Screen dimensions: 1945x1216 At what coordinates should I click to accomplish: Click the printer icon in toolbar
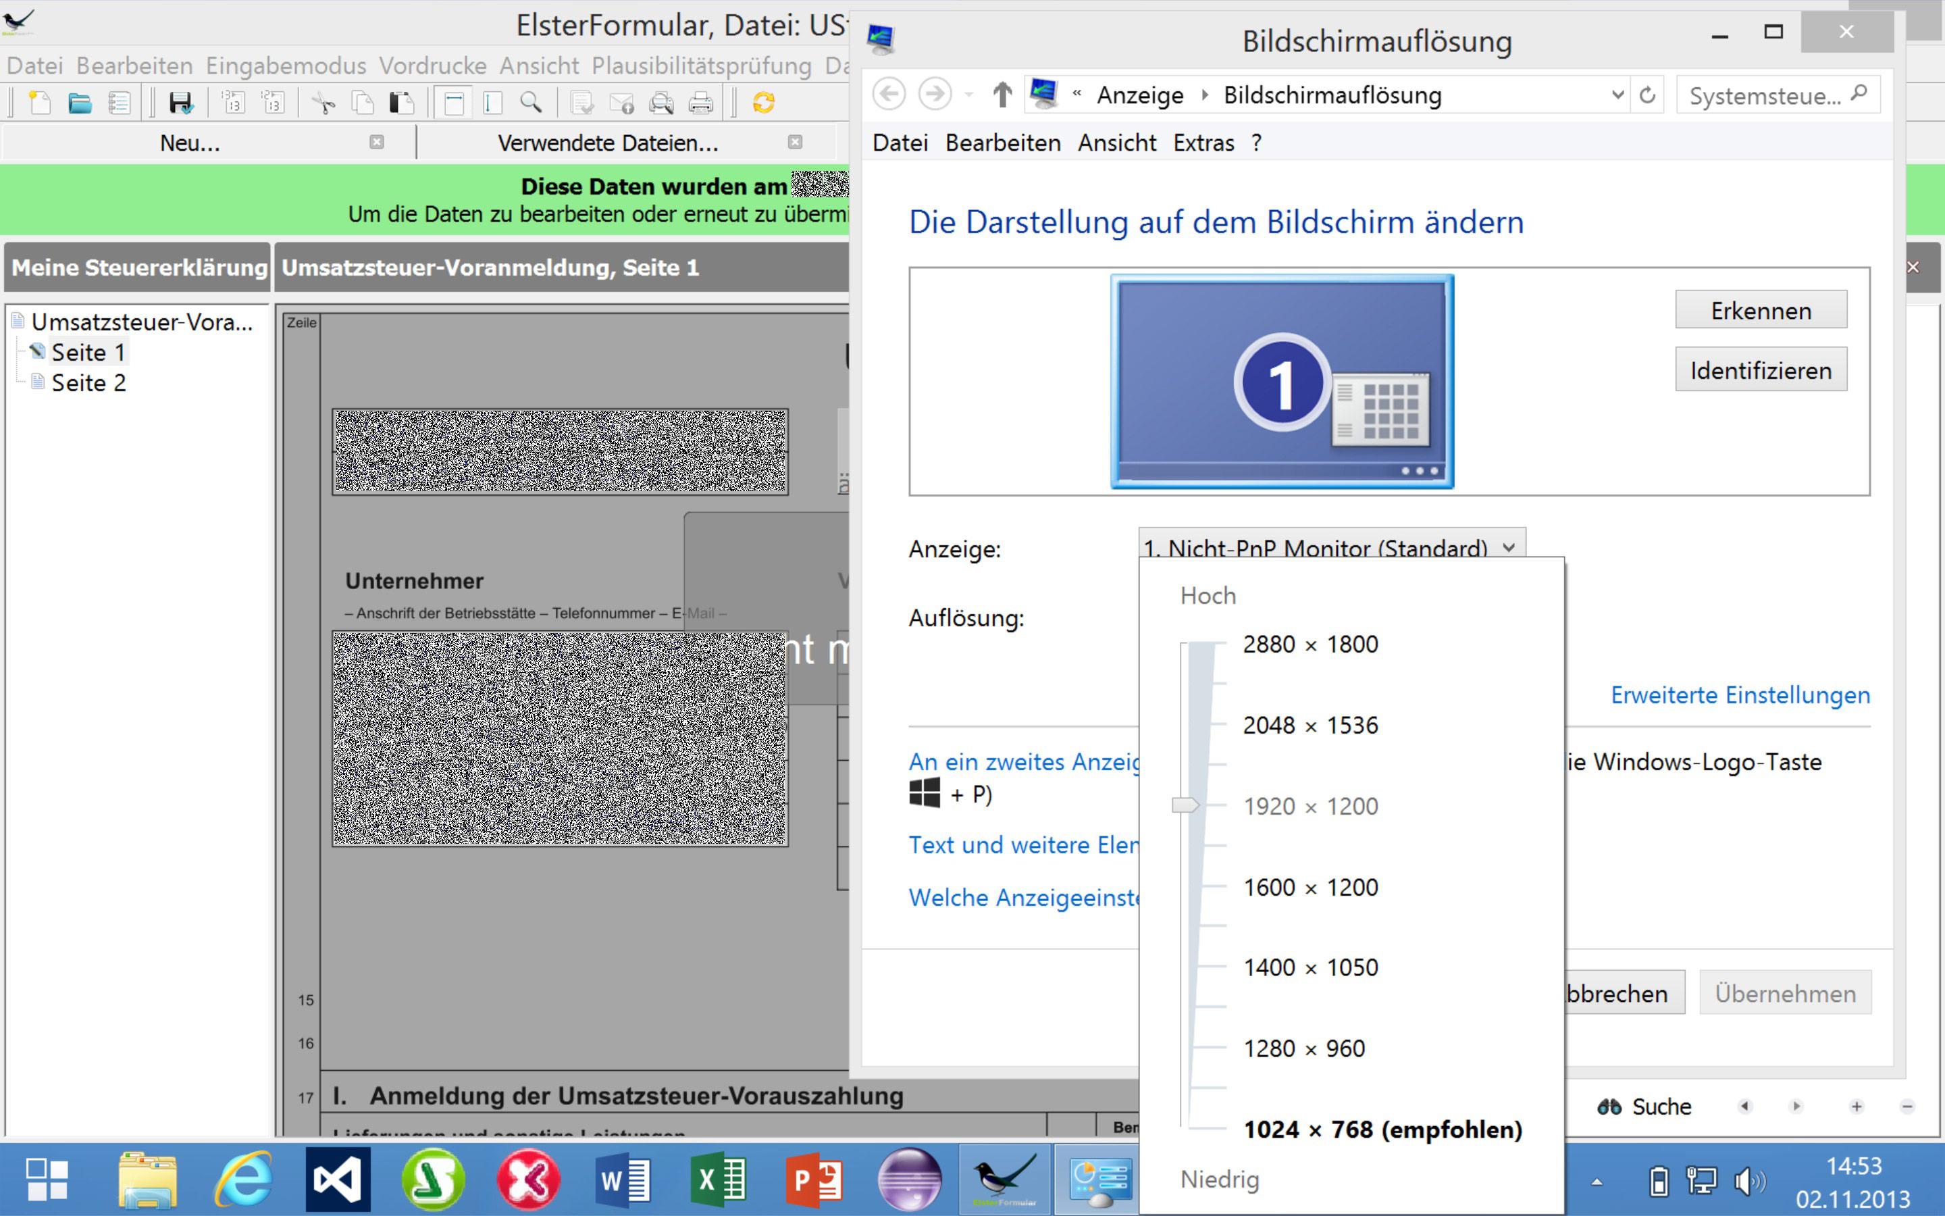(x=700, y=103)
